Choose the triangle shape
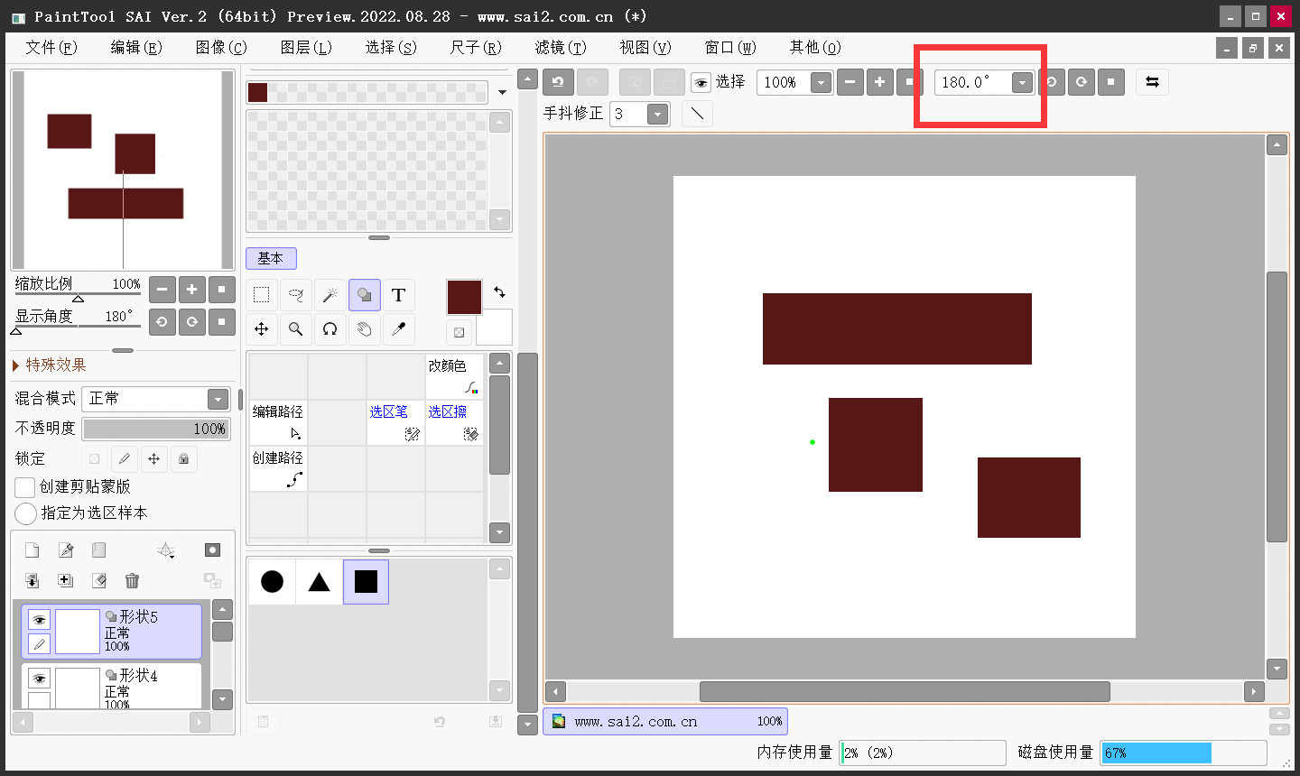The height and width of the screenshot is (776, 1300). (x=319, y=582)
